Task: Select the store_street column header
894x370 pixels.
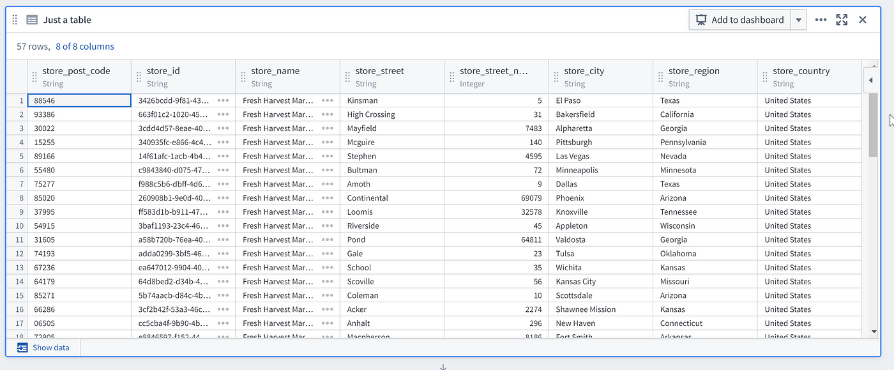Action: [x=392, y=77]
